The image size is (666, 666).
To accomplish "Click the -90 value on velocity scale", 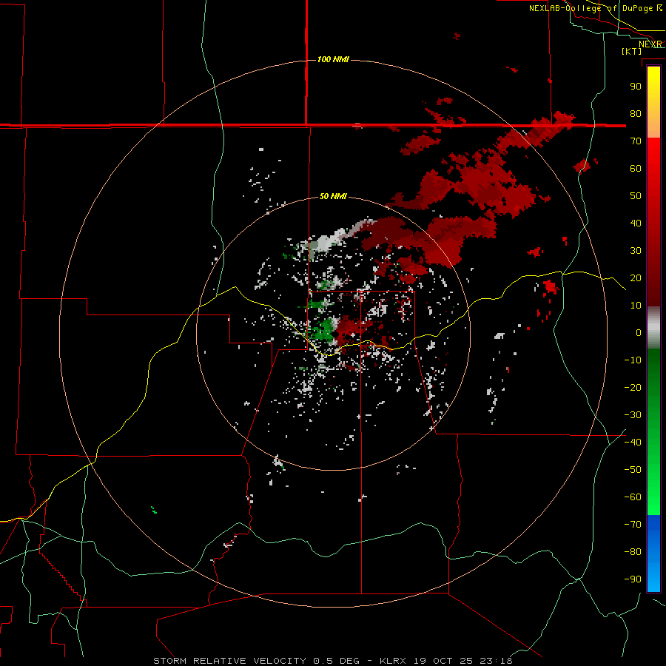I will [633, 579].
